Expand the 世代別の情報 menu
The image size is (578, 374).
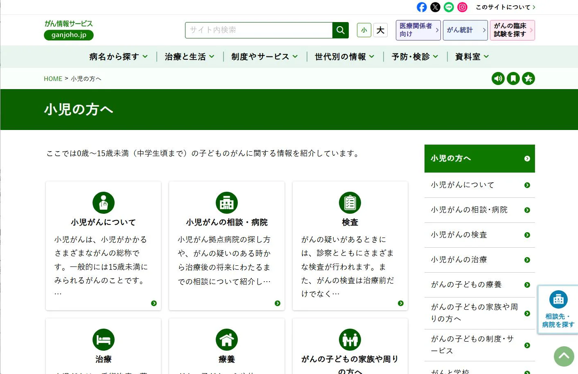click(x=344, y=57)
